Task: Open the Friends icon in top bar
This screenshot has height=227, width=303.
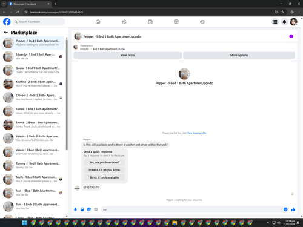Action: (x=124, y=22)
